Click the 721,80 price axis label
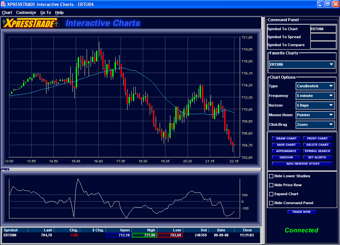340x245 pixels. point(247,37)
